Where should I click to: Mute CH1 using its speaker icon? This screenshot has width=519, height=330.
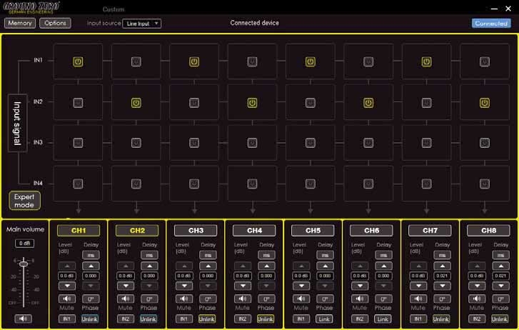pos(66,299)
